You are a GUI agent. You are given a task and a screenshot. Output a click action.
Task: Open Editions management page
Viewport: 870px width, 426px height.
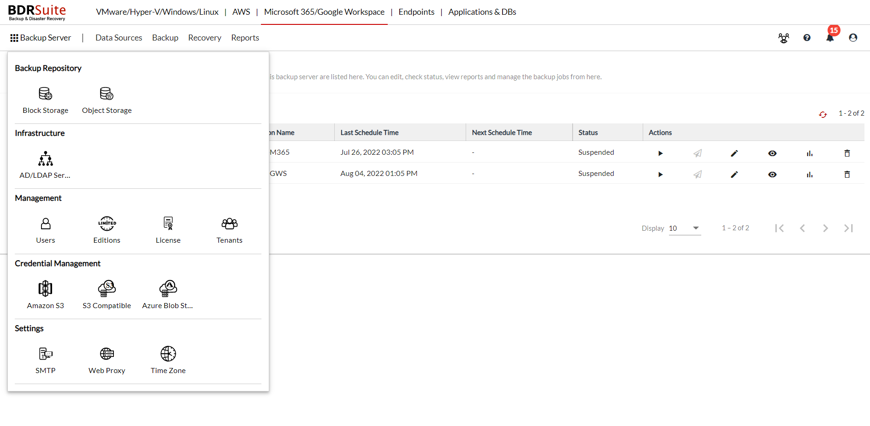pyautogui.click(x=107, y=230)
